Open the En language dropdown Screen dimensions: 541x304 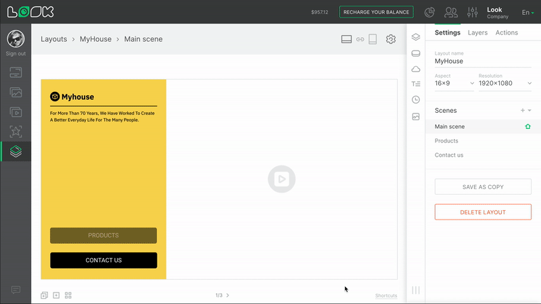[527, 12]
